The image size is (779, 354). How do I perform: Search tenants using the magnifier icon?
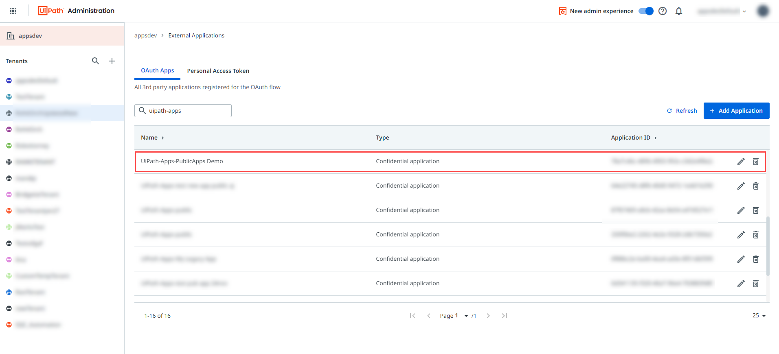95,61
